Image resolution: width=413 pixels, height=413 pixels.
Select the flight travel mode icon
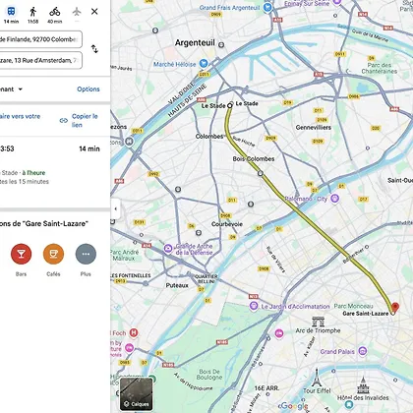77,12
